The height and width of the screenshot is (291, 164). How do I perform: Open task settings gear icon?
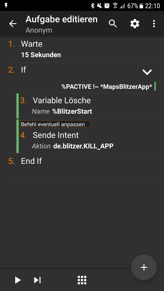[135, 24]
